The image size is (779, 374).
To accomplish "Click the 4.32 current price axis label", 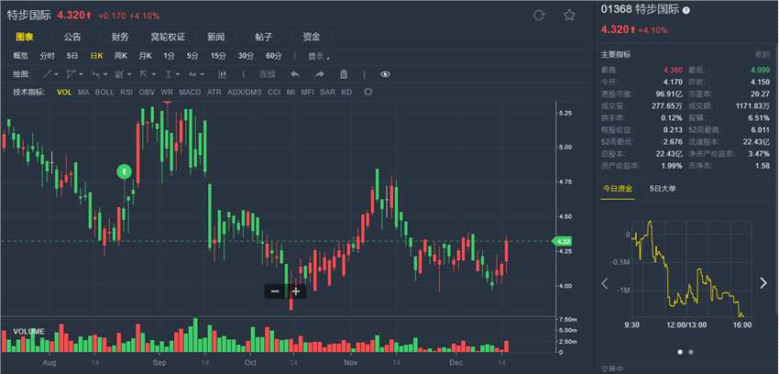I will coord(563,241).
